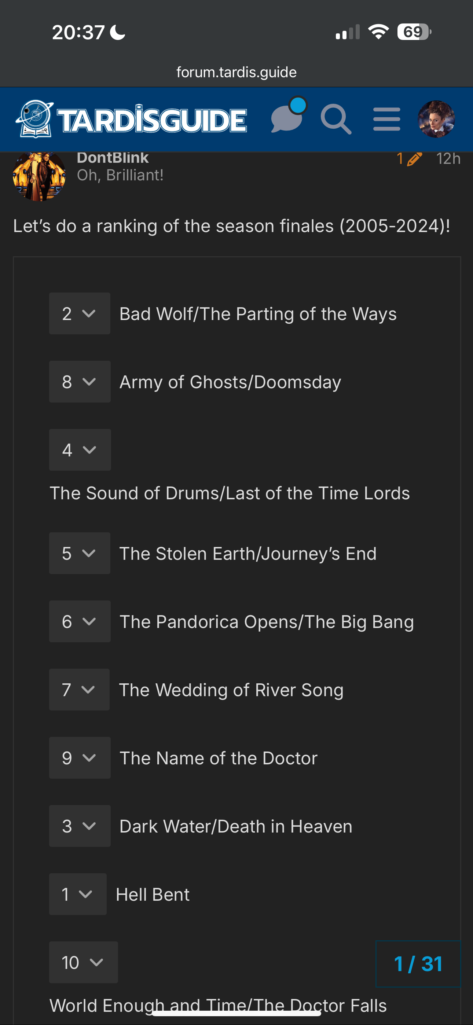
Task: Tap the battery status indicator
Action: 414,32
